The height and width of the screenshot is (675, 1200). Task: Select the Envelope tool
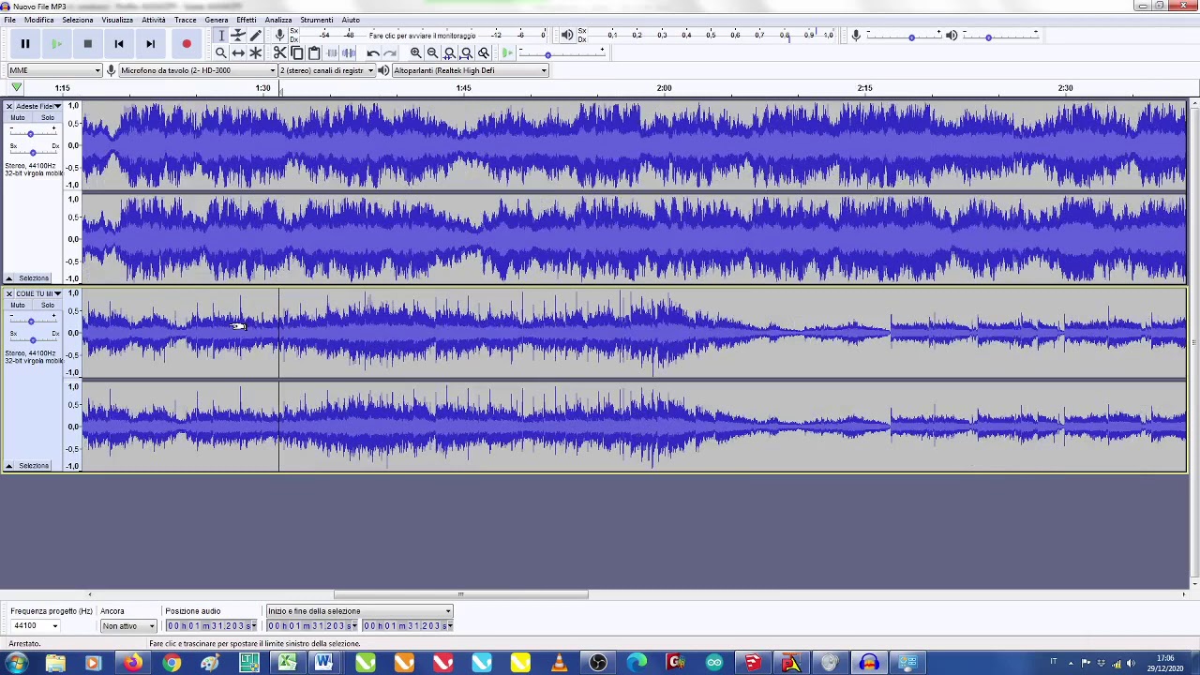(x=238, y=36)
